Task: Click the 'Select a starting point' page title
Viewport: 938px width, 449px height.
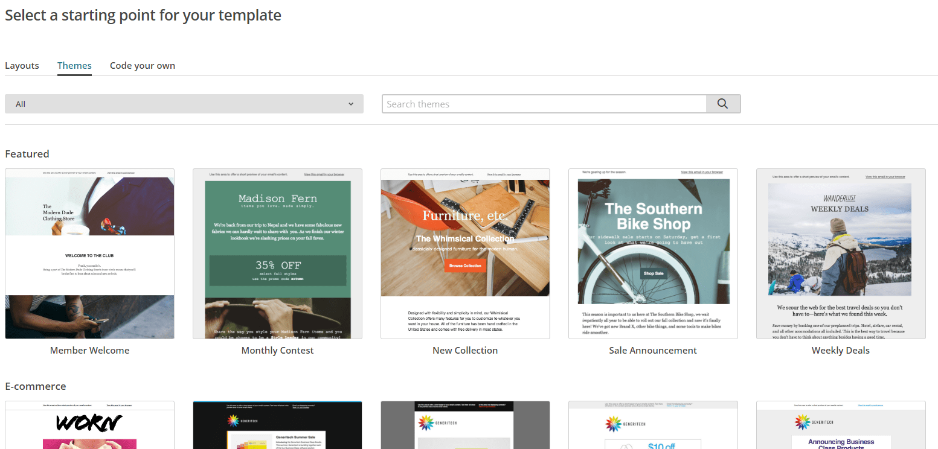Action: coord(143,15)
